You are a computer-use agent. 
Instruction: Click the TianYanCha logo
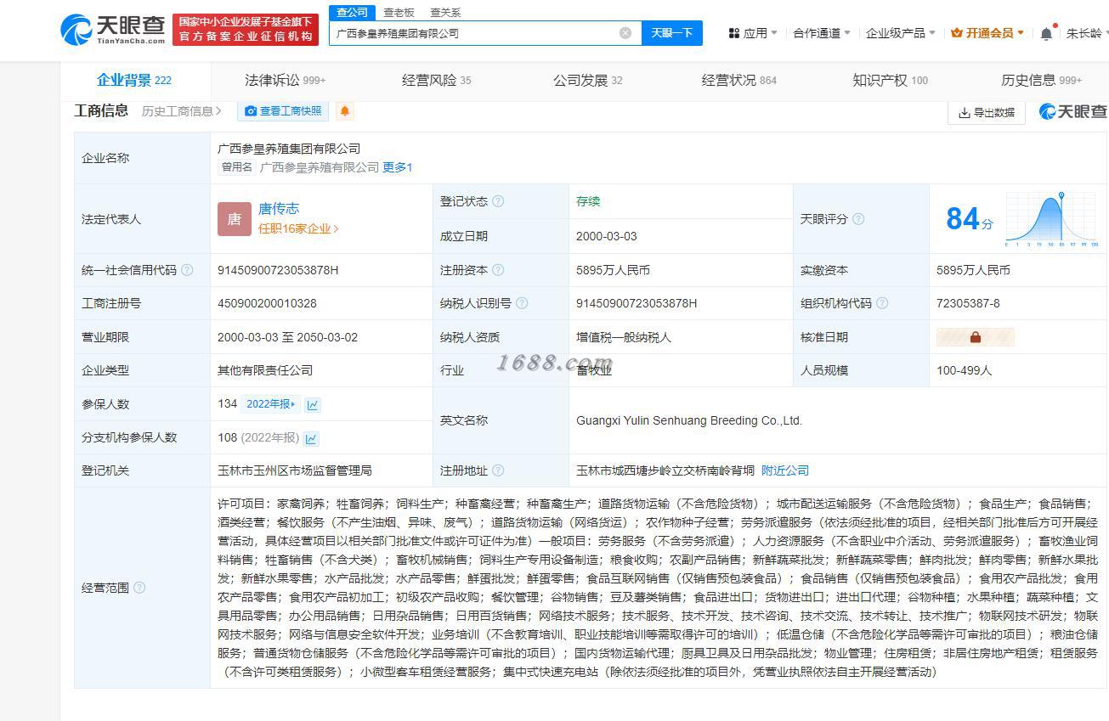point(114,30)
